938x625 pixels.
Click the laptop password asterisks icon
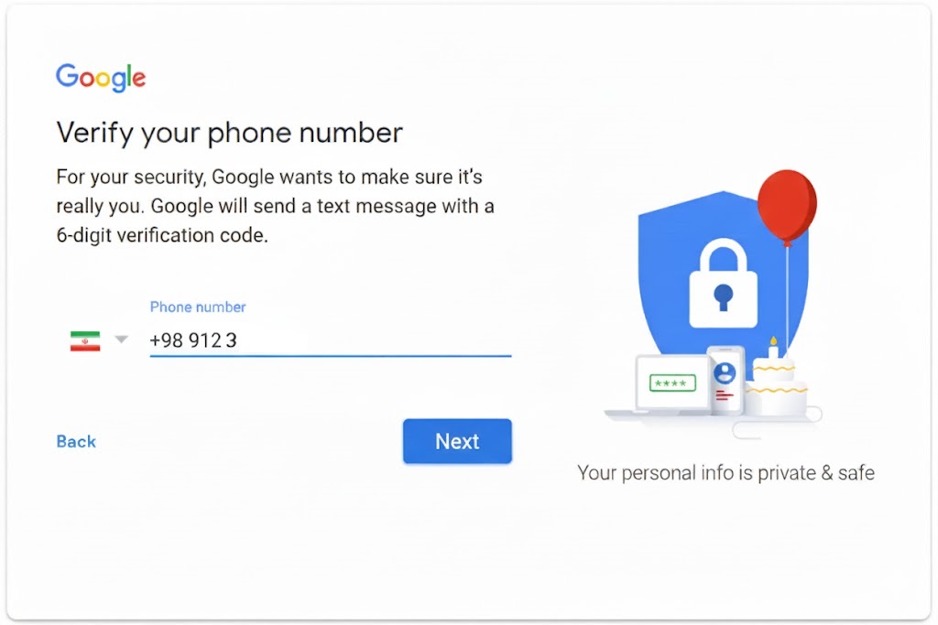[x=672, y=383]
